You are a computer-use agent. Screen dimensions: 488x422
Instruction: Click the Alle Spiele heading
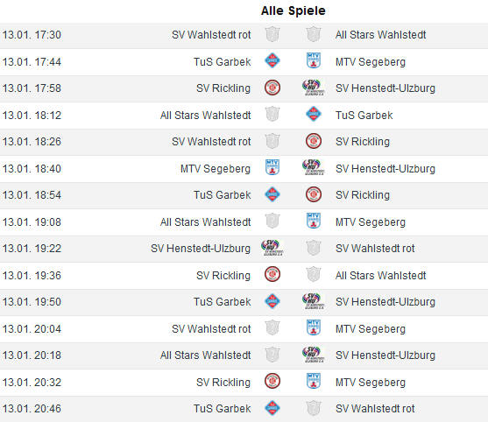pos(294,11)
